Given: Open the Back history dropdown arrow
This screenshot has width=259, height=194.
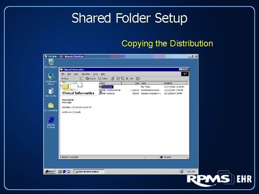Looking at the screenshot, I should point(71,79).
